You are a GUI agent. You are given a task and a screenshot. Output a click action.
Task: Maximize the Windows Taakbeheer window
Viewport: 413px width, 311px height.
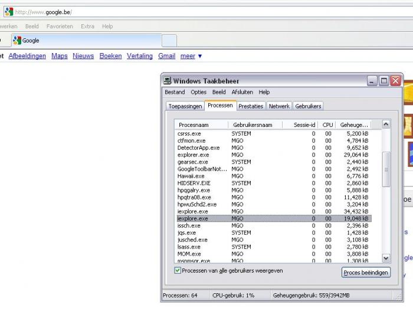point(383,81)
